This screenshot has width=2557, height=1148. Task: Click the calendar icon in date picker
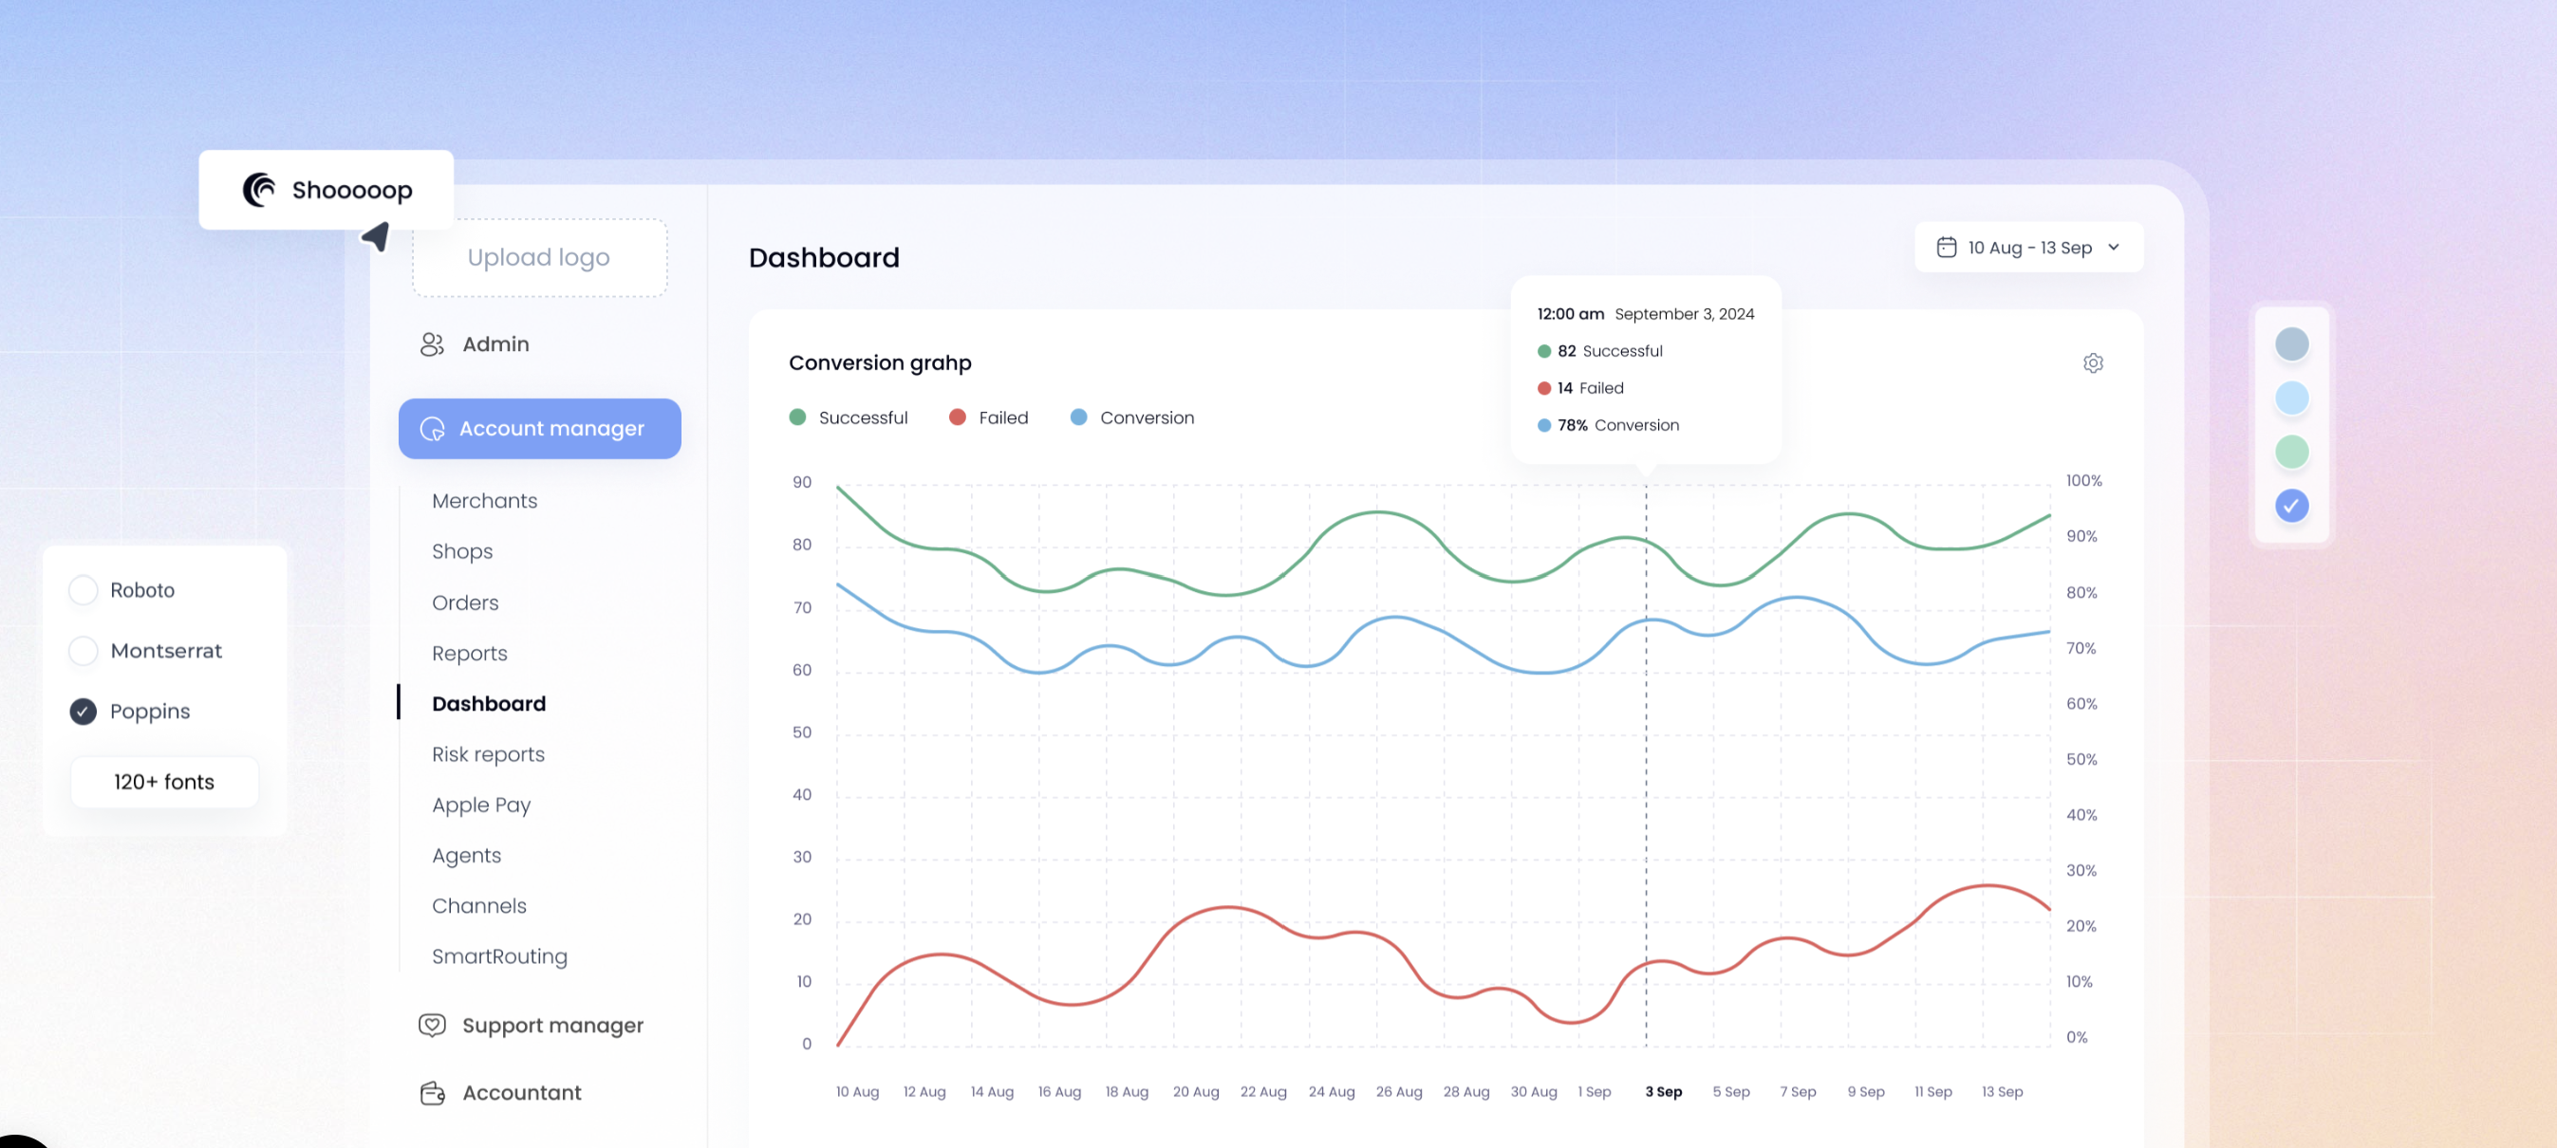coord(1946,247)
